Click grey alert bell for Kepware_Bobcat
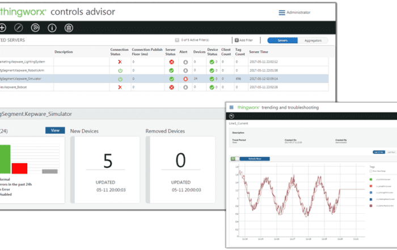 click(185, 87)
